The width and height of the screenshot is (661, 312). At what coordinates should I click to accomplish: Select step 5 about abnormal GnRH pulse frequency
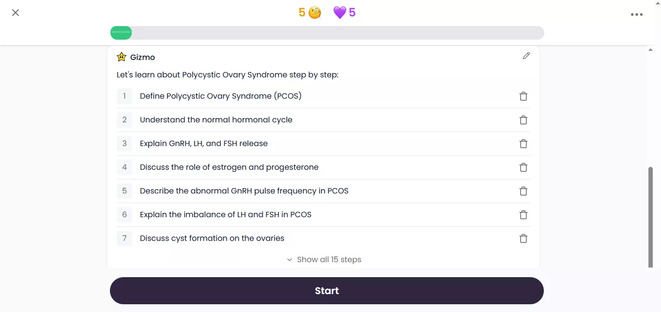244,191
